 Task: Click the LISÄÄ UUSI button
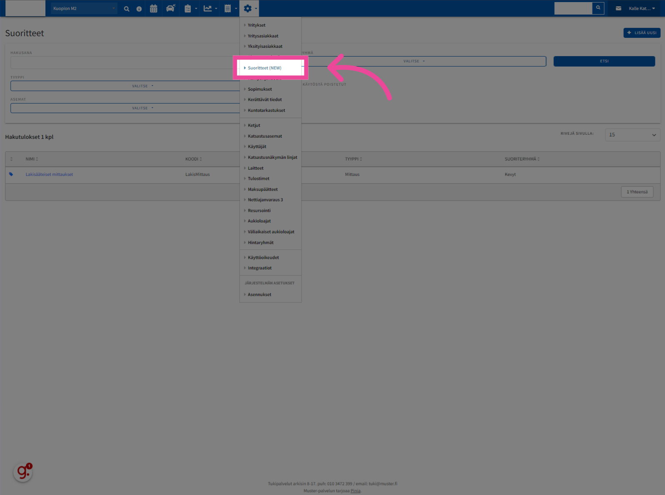pos(642,33)
